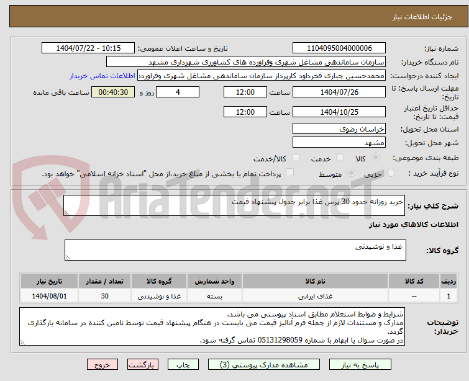
Task: Click the buyer notes textarea
Action: pos(212,326)
